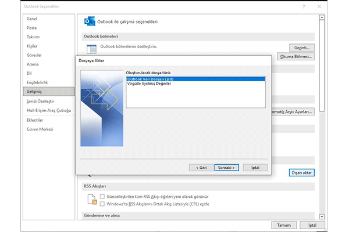This screenshot has height=232, width=349.
Task: Open the Dil options category
Action: click(49, 74)
